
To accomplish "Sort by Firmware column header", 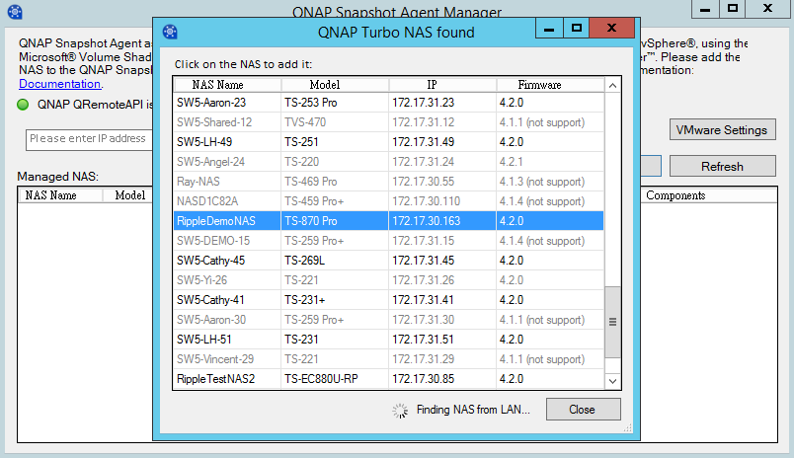I will pos(550,85).
